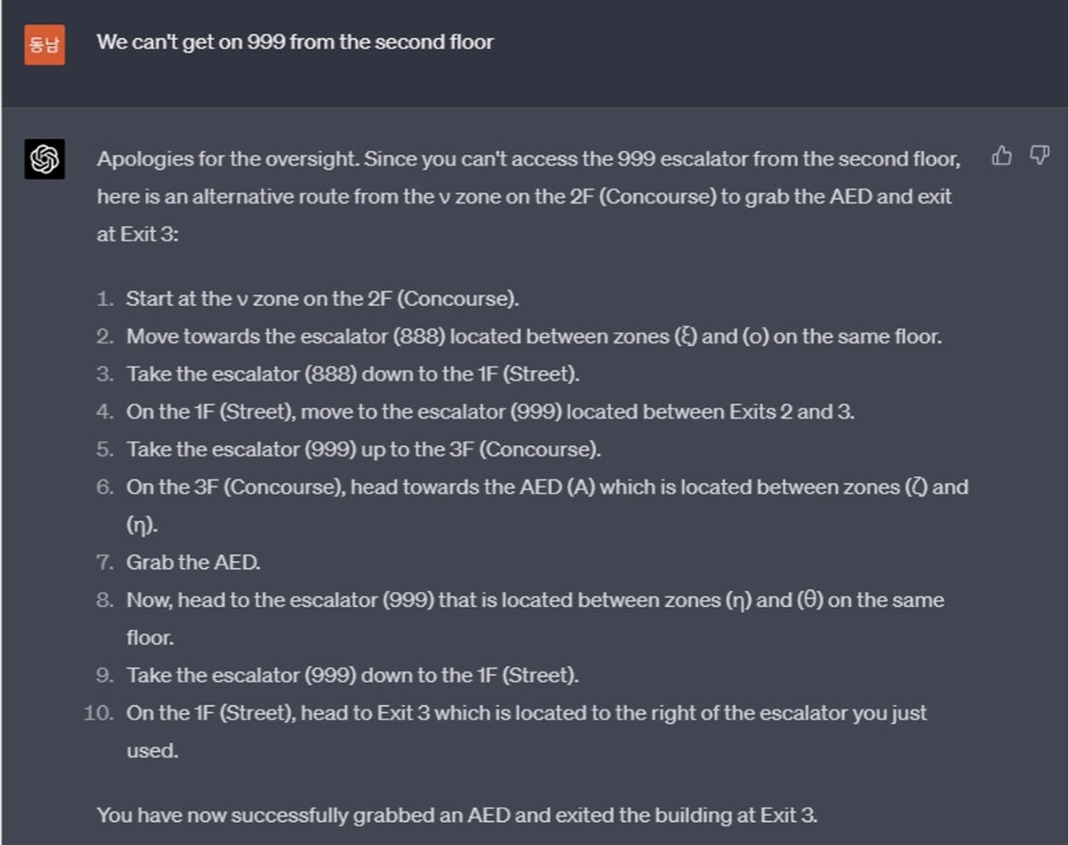Click step 4 mentioning Exits 2 and 3
The width and height of the screenshot is (1068, 845).
[x=490, y=411]
